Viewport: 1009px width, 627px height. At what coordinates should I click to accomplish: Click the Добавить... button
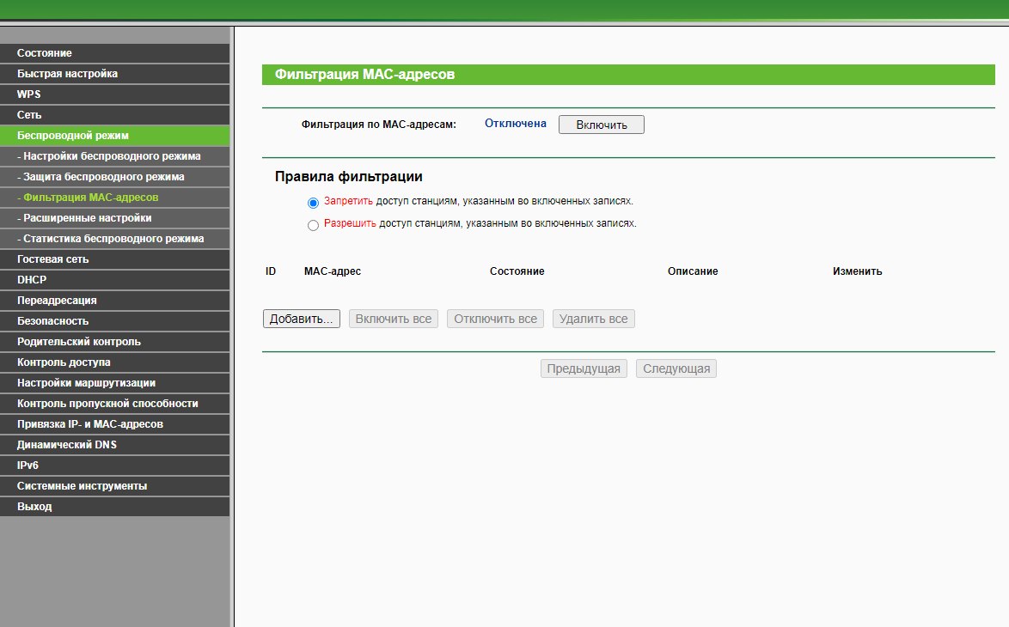pos(301,319)
